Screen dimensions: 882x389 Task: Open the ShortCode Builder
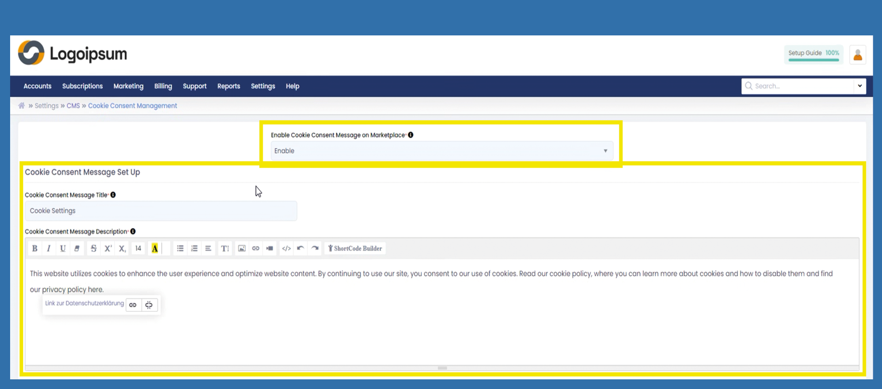(x=355, y=248)
